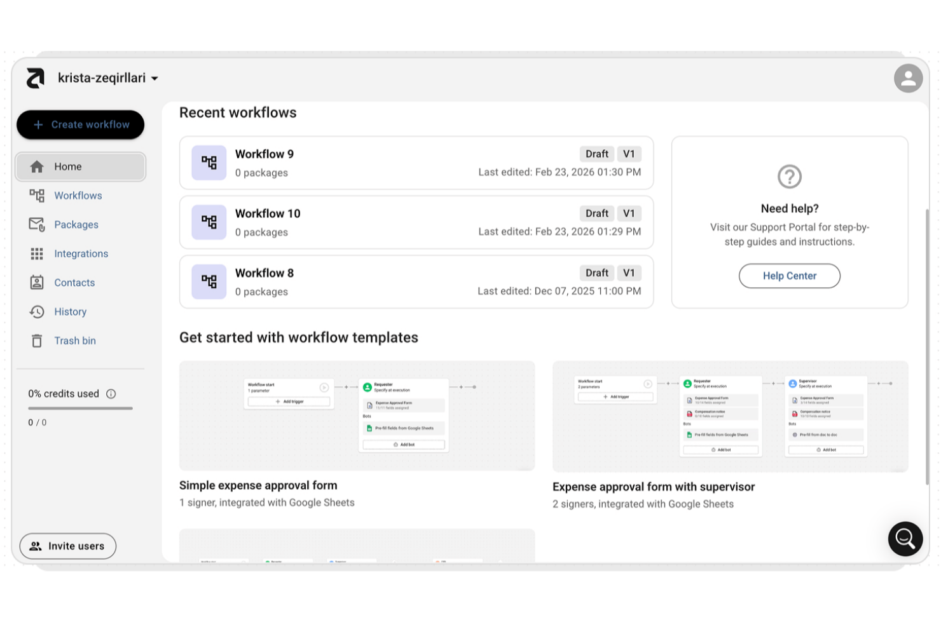Click the info icon beside credits used
This screenshot has height=627, width=941.
[112, 394]
